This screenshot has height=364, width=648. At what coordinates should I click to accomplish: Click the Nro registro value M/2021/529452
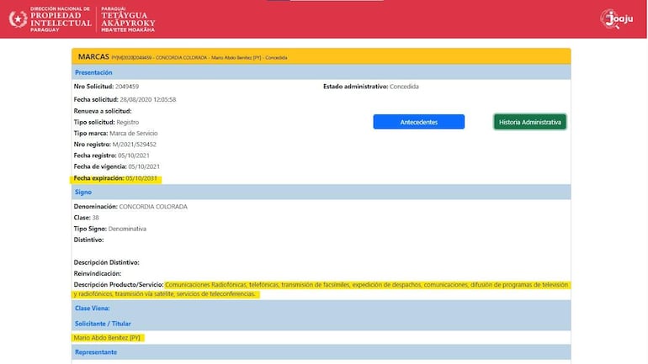(x=135, y=145)
